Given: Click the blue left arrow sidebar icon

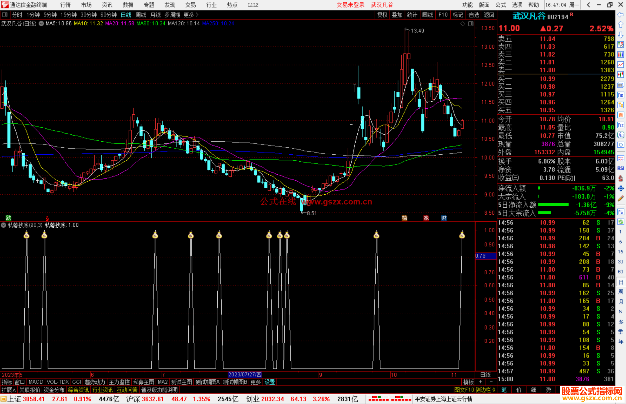Looking at the screenshot, I should coord(620,15).
